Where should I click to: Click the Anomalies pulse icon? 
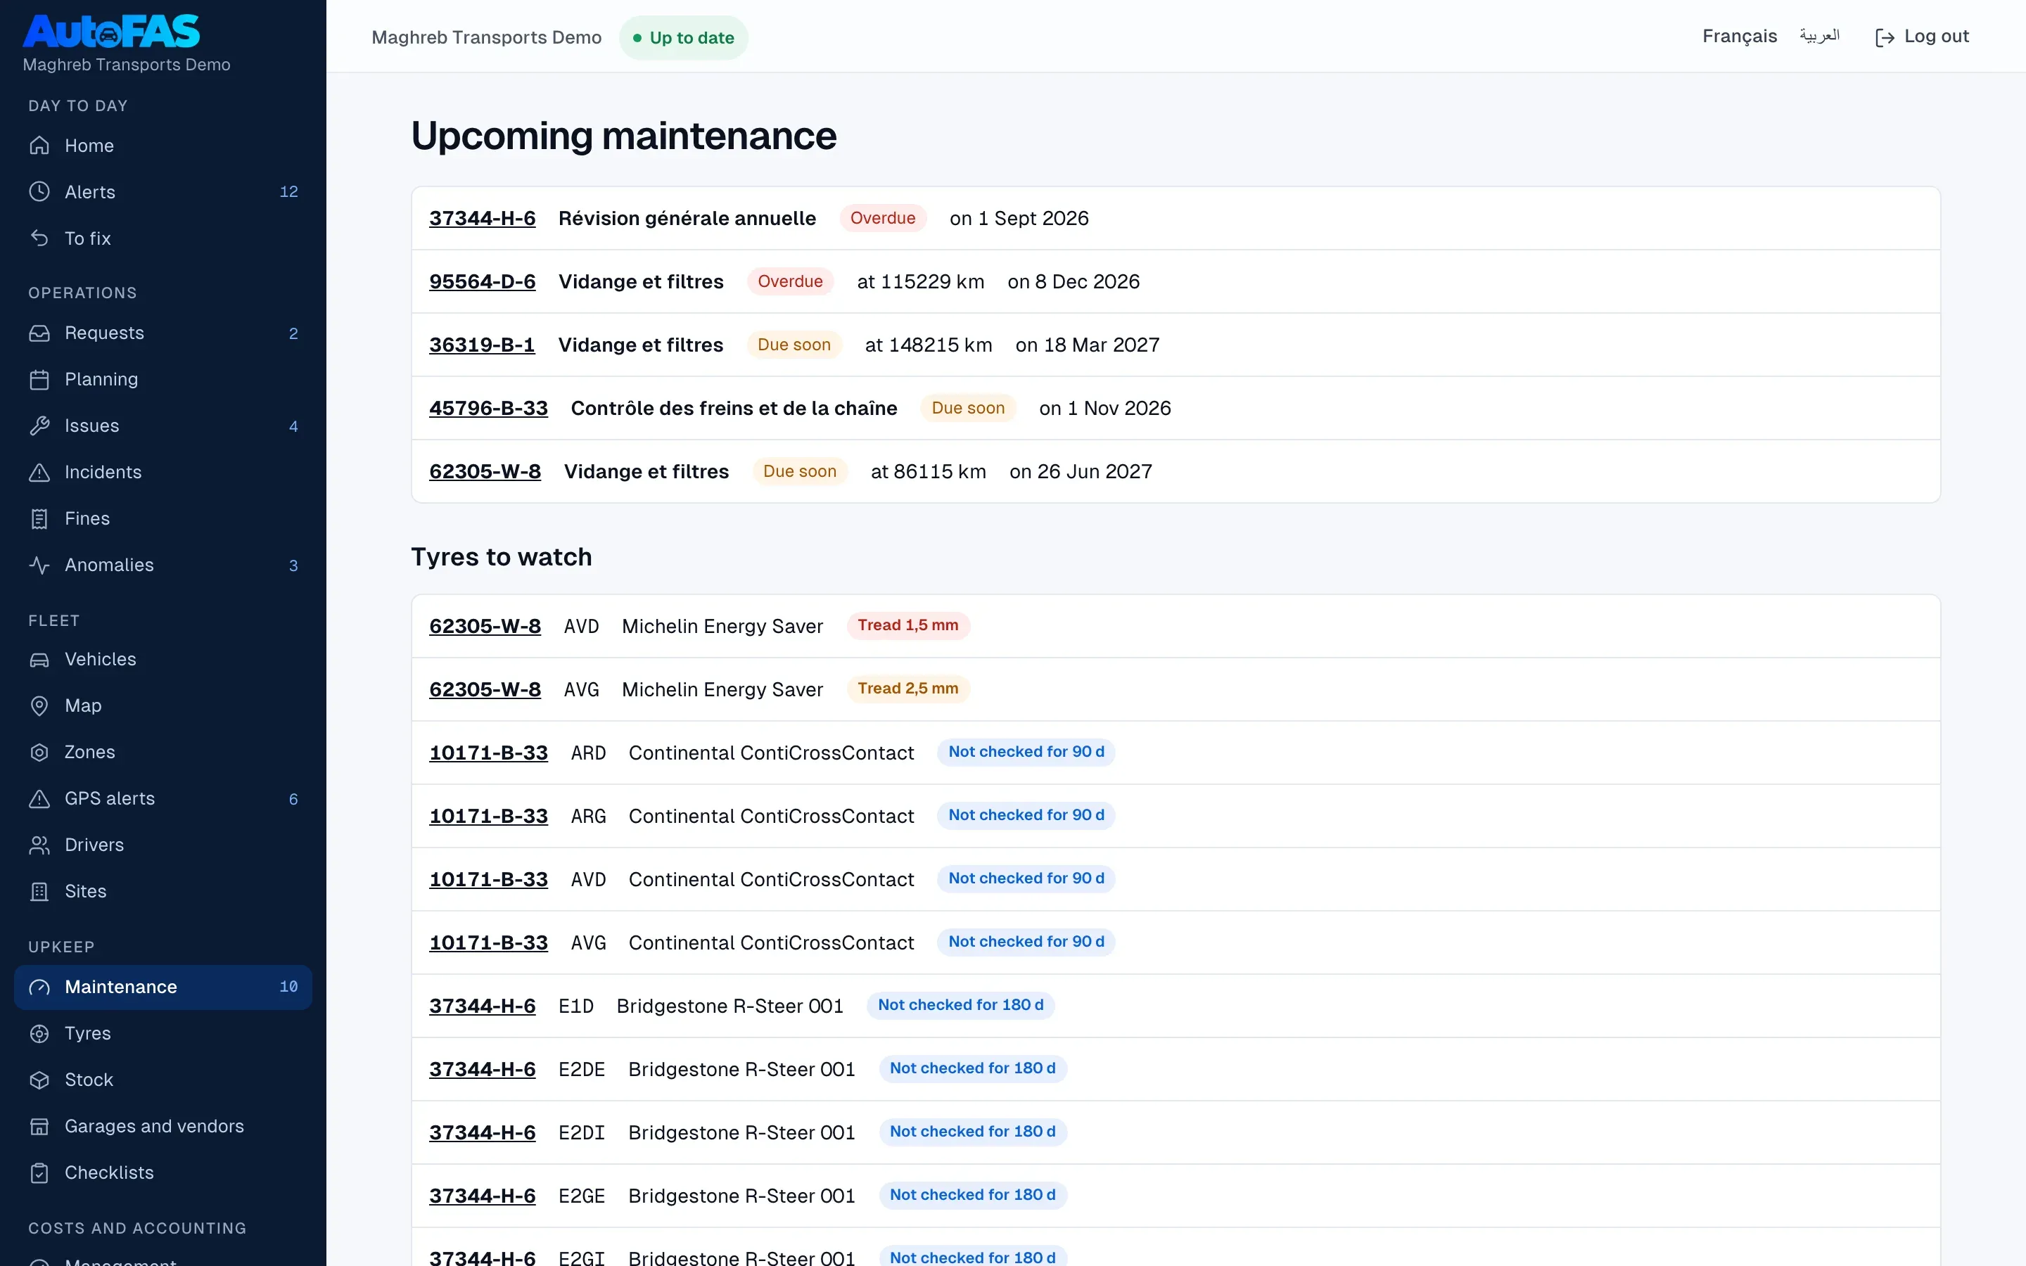coord(39,565)
